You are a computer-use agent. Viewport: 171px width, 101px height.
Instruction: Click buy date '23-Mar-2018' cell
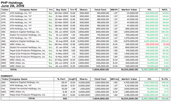(61, 22)
